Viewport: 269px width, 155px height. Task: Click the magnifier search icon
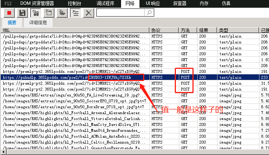point(149,13)
